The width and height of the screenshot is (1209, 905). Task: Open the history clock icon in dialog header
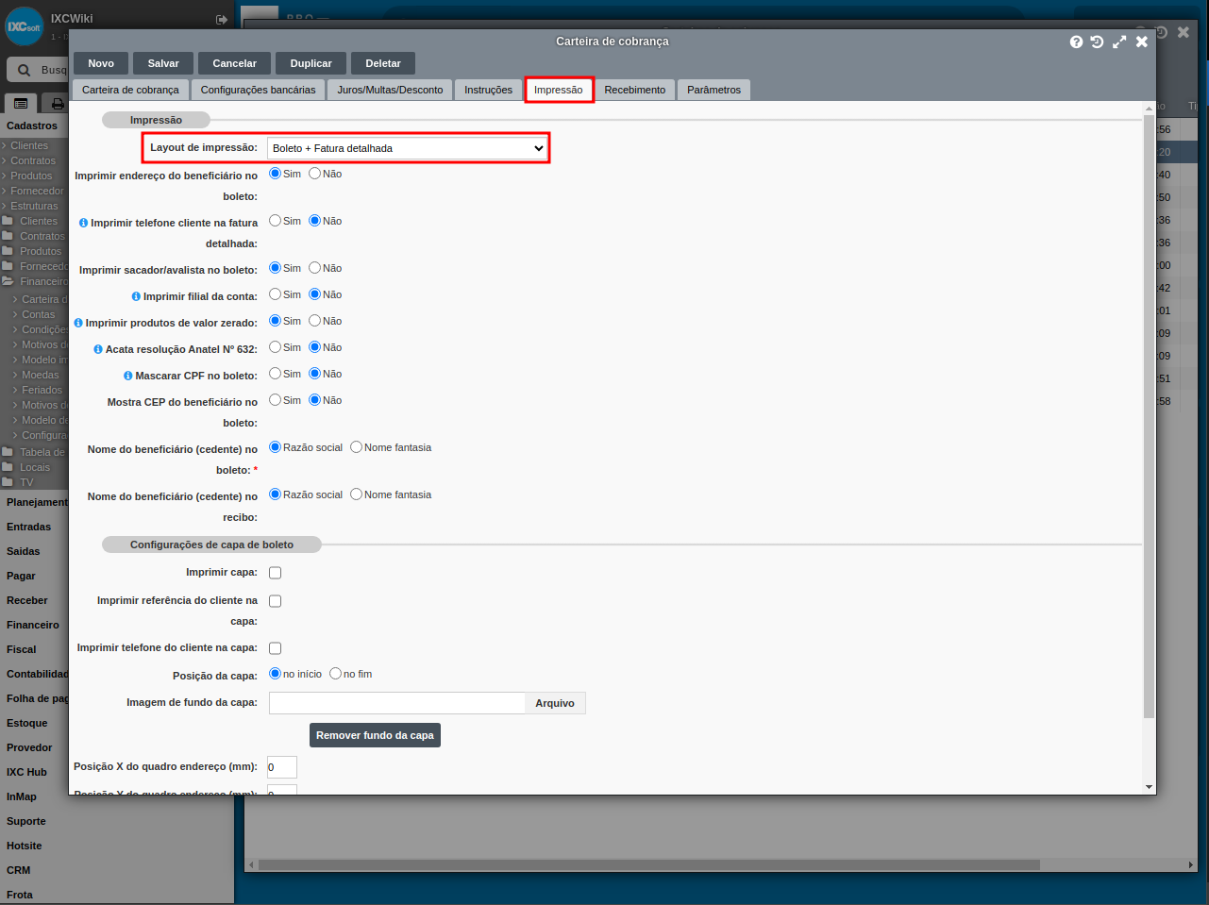1097,42
